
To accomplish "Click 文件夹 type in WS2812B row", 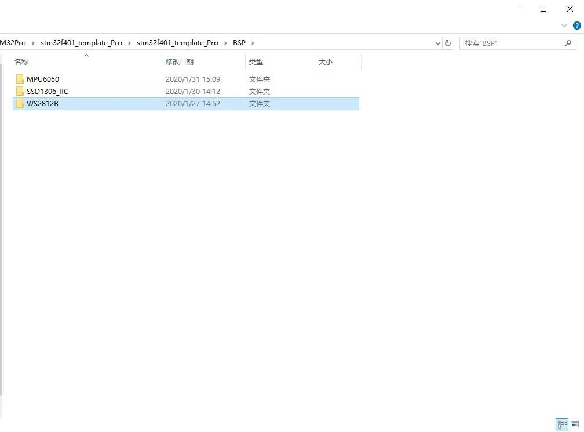I will [259, 104].
